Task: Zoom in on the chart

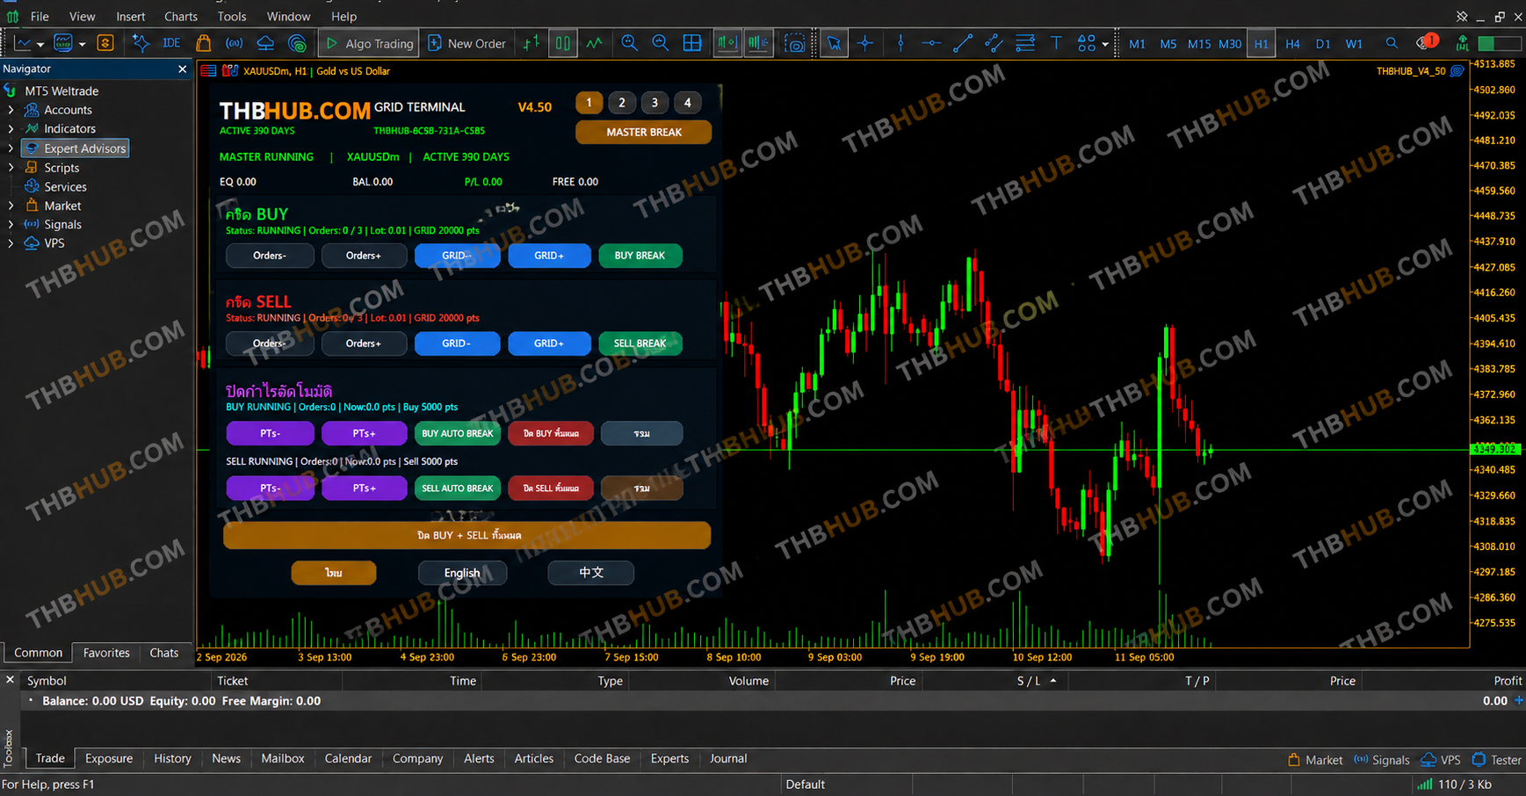Action: pyautogui.click(x=629, y=43)
